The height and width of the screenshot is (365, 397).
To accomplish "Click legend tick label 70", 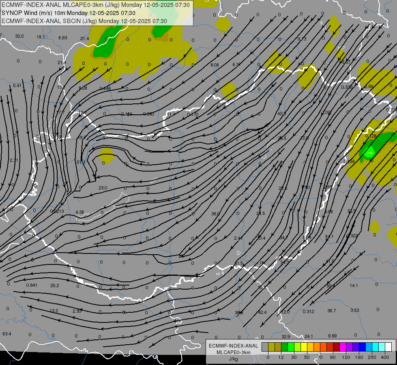I will coord(320,357).
